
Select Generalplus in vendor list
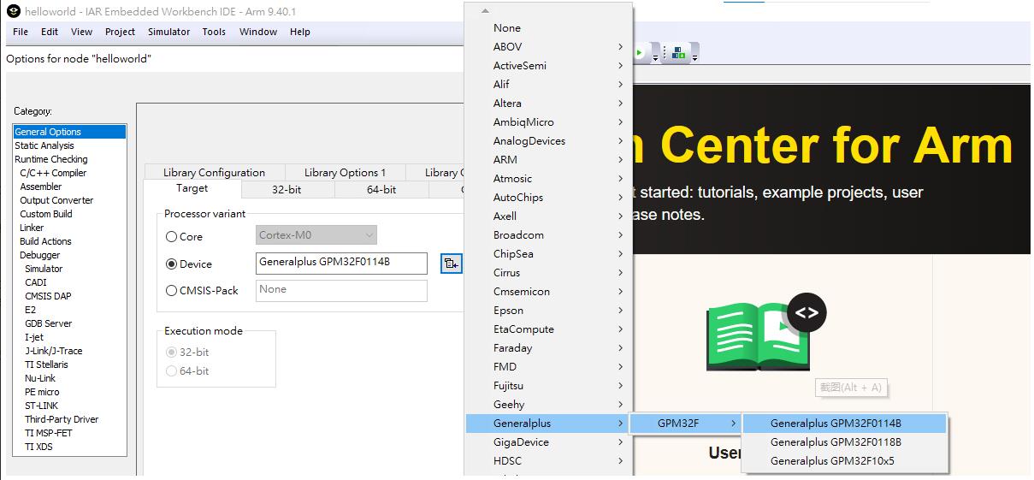[x=549, y=424]
